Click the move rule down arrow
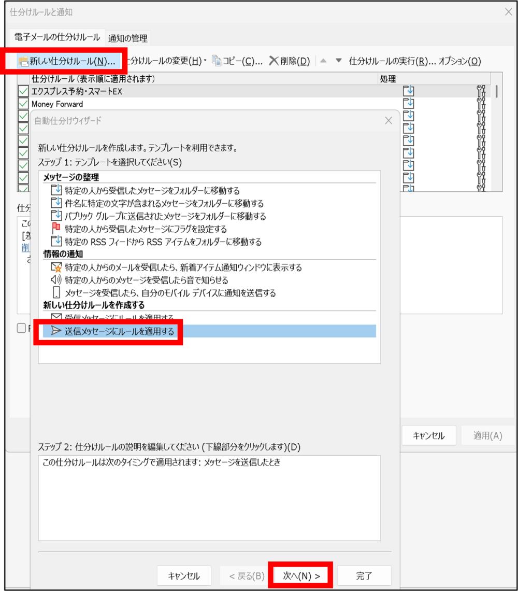The width and height of the screenshot is (518, 591). [339, 61]
